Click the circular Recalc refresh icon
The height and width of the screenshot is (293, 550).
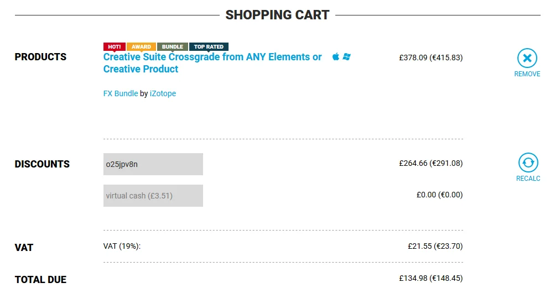(x=528, y=163)
